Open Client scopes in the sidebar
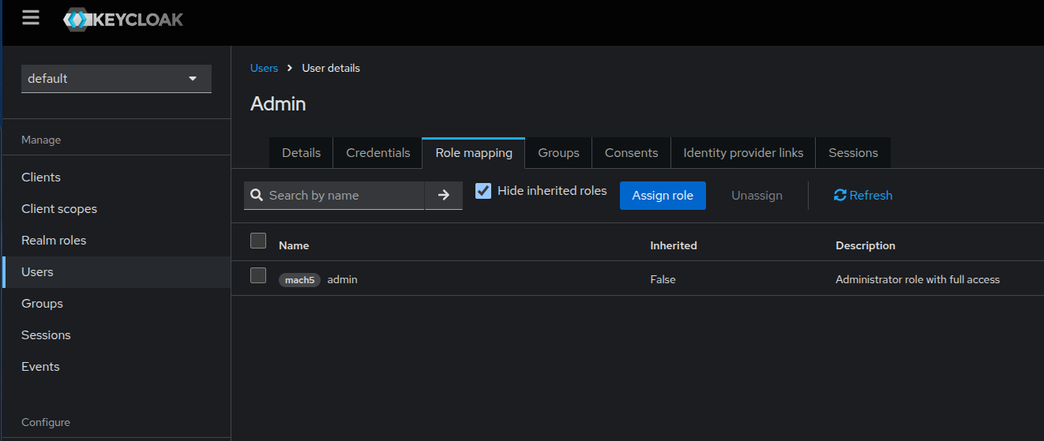The height and width of the screenshot is (441, 1044). [x=116, y=209]
